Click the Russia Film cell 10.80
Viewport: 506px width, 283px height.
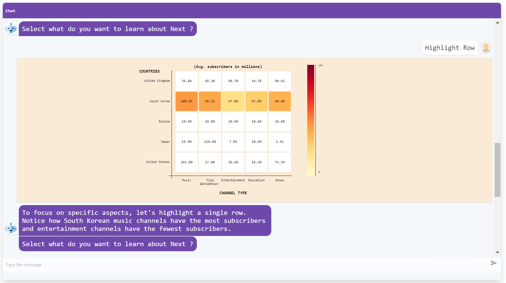[x=210, y=121]
